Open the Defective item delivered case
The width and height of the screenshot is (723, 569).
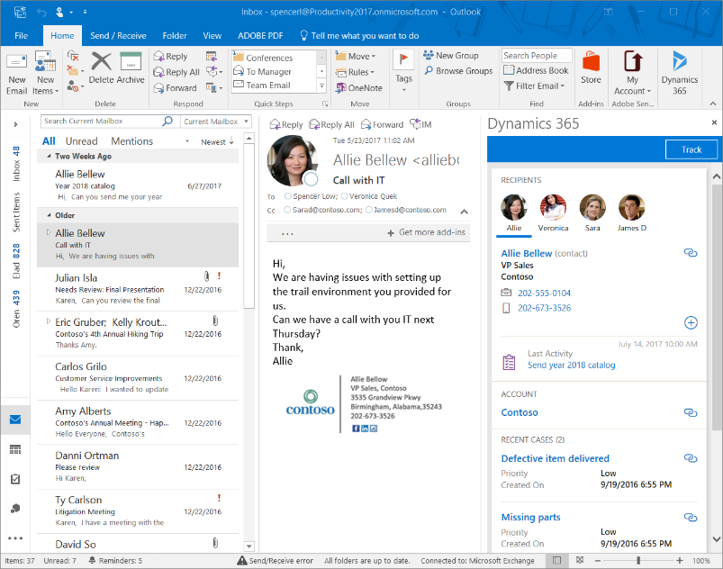coord(555,458)
